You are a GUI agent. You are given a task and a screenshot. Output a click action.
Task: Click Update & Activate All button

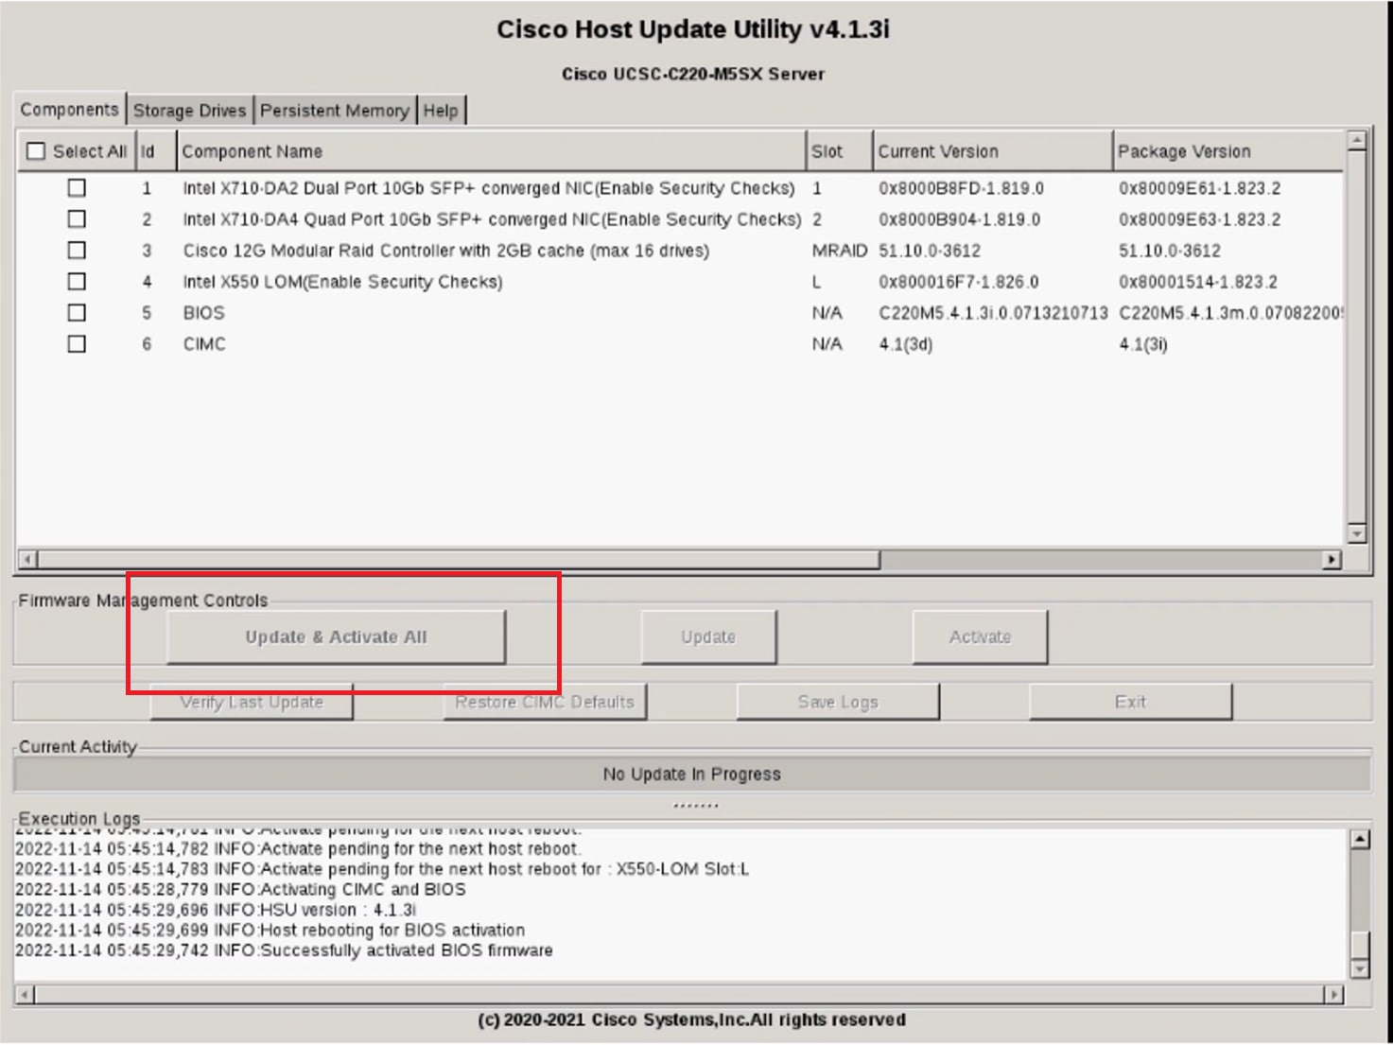pyautogui.click(x=336, y=636)
